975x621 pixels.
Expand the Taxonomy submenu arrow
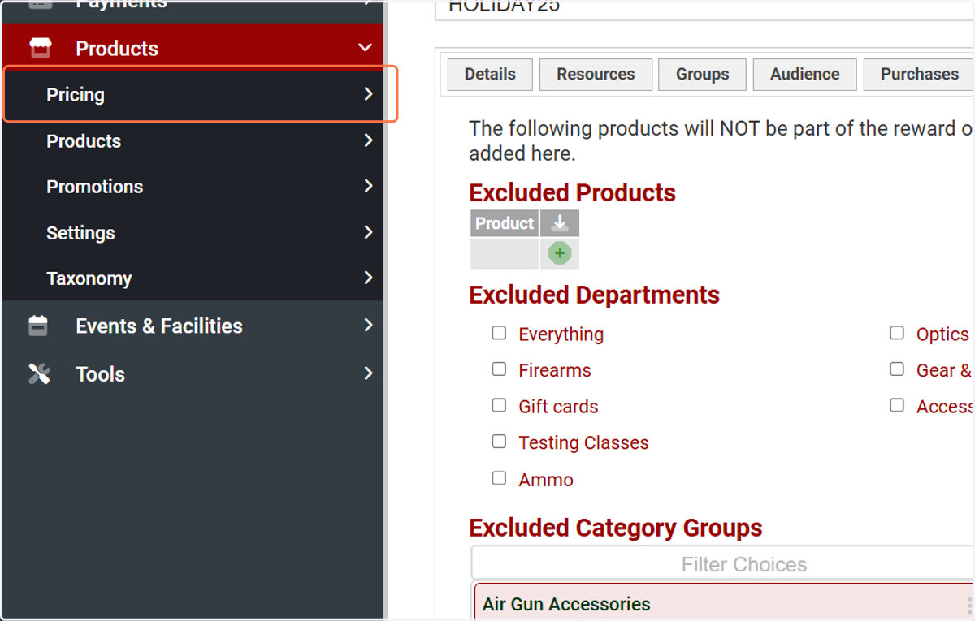click(368, 278)
